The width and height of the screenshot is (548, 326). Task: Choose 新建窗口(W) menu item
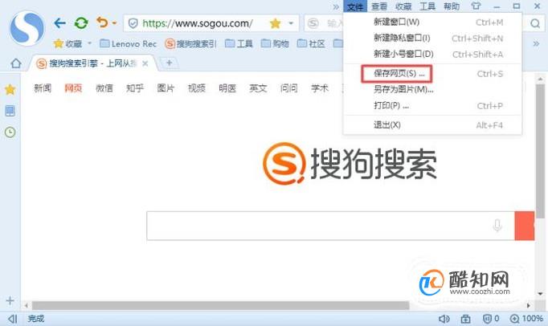point(432,22)
